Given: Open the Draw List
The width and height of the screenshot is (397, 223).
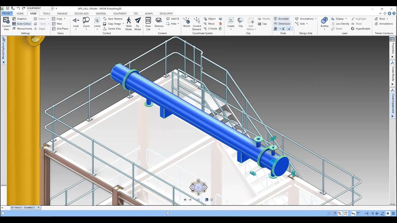Looking at the screenshot, I should tap(148, 24).
